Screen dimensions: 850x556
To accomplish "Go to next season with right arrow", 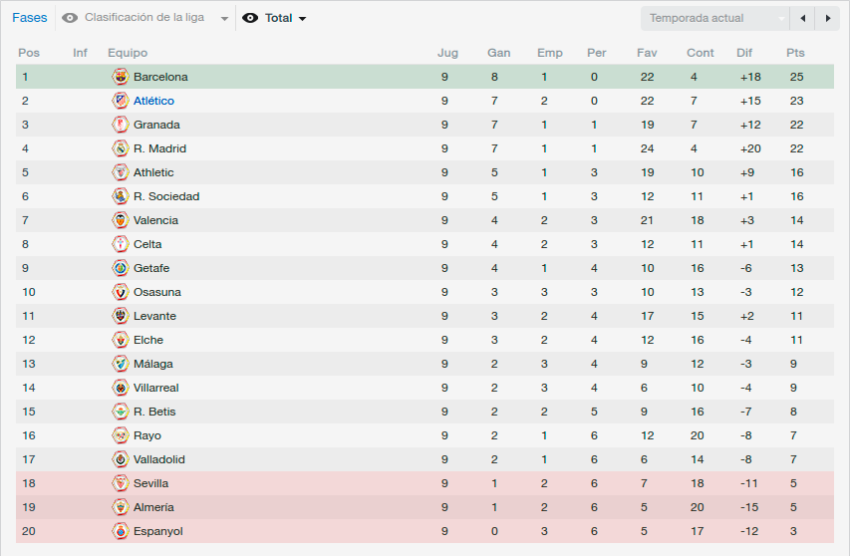I will (828, 18).
